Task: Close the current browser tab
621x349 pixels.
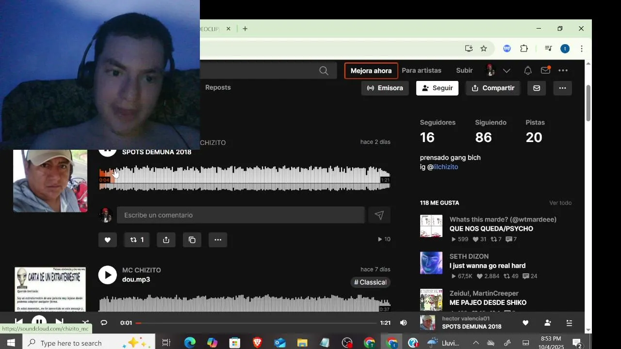Action: (229, 29)
